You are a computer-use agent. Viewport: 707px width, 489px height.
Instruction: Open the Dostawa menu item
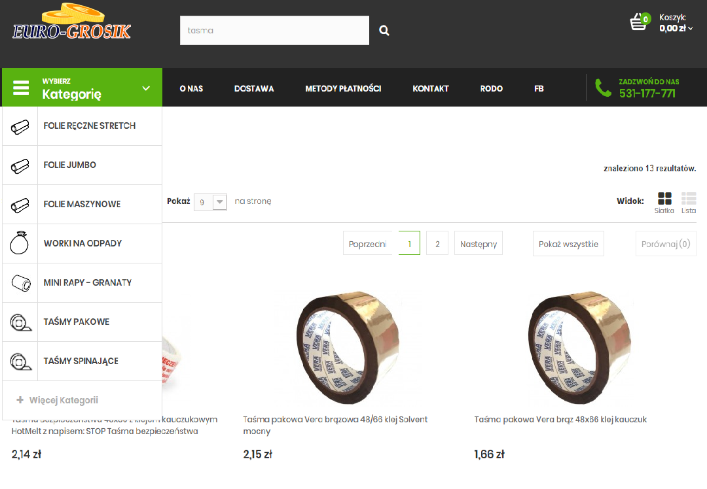point(254,89)
